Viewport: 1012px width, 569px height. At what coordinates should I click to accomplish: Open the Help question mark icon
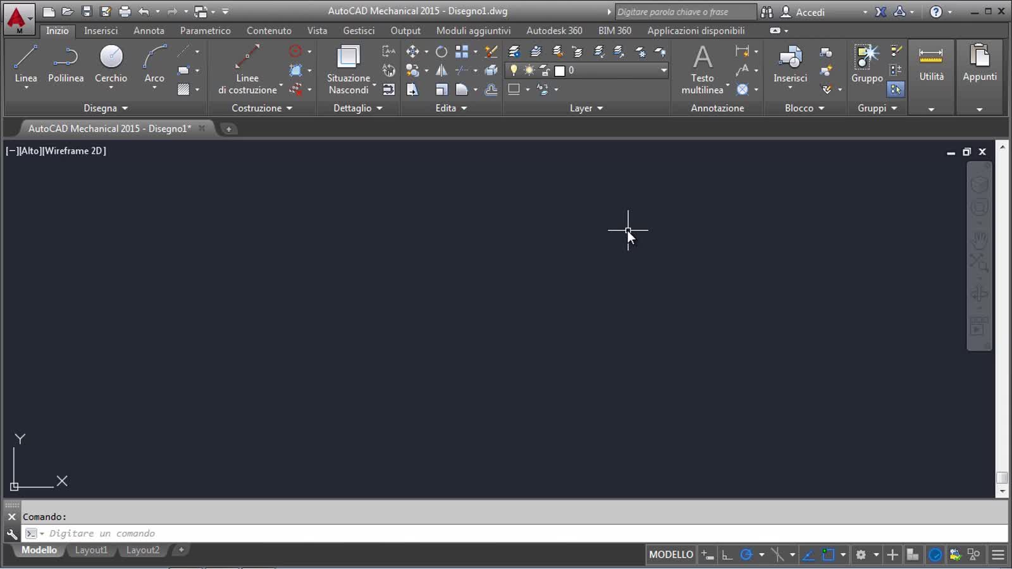(936, 11)
